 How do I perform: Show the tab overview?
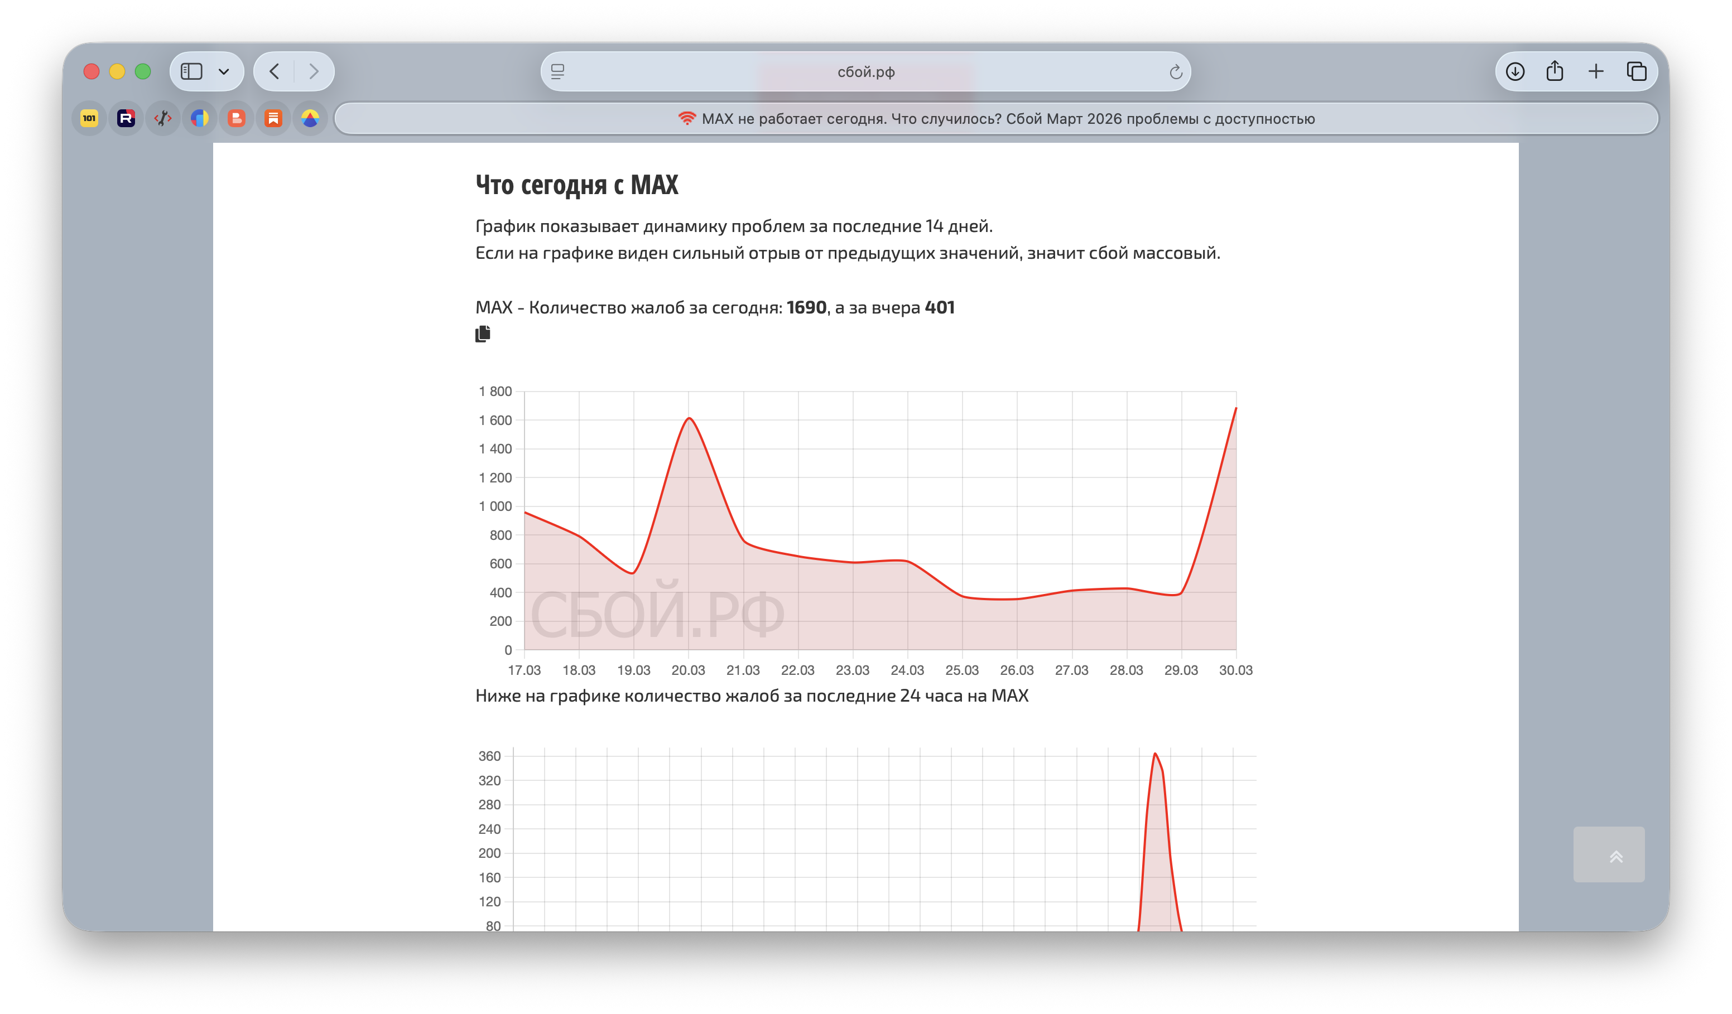[x=1637, y=71]
